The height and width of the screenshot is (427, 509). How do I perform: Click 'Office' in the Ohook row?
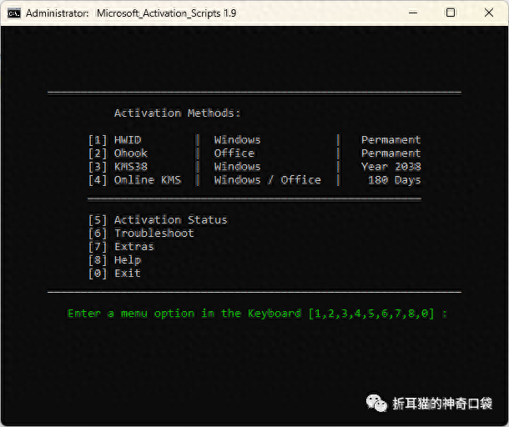(x=234, y=153)
